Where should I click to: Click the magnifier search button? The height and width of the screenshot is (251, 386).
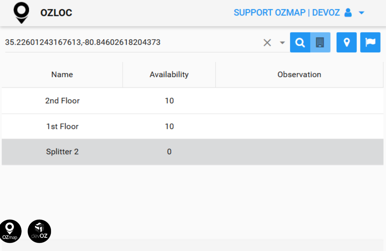(x=300, y=43)
